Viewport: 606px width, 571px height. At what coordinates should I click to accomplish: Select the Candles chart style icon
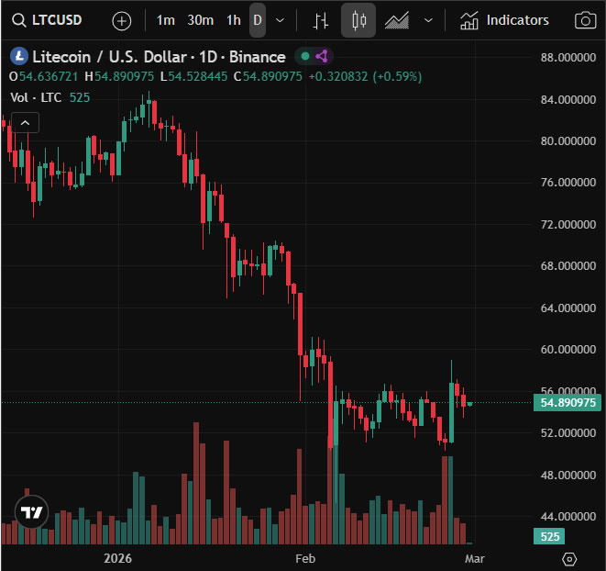coord(358,20)
